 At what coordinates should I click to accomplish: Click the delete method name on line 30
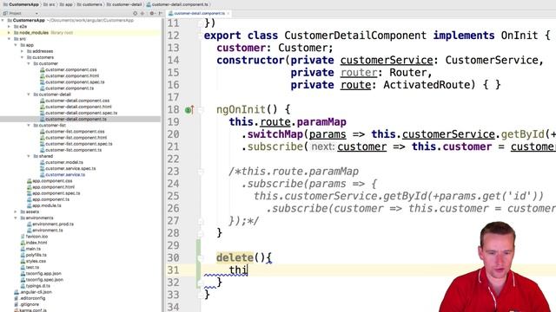click(235, 258)
